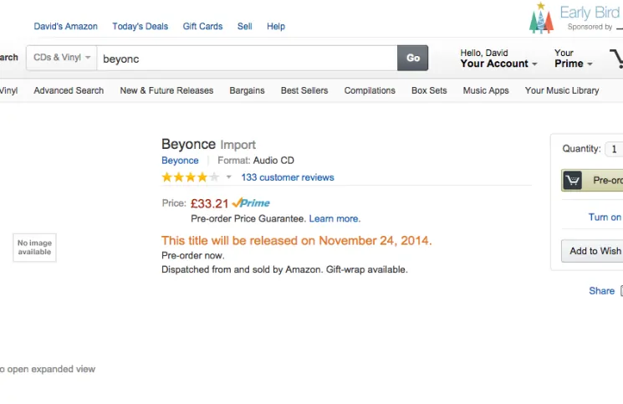The width and height of the screenshot is (623, 404).
Task: Click the search text field
Action: pos(247,59)
